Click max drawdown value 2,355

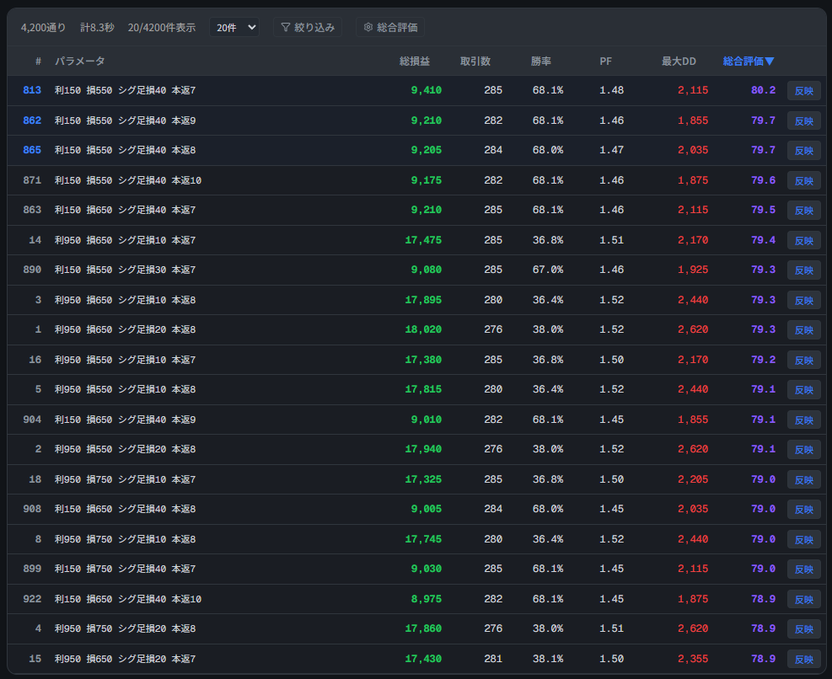693,659
